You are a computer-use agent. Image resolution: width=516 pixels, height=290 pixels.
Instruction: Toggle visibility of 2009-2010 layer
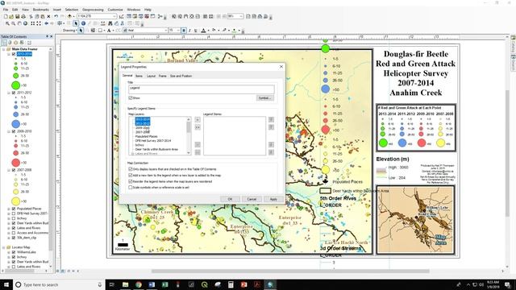coord(14,131)
